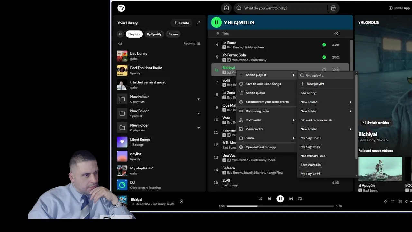Open Feel The Heat Radio playlist

(159, 70)
